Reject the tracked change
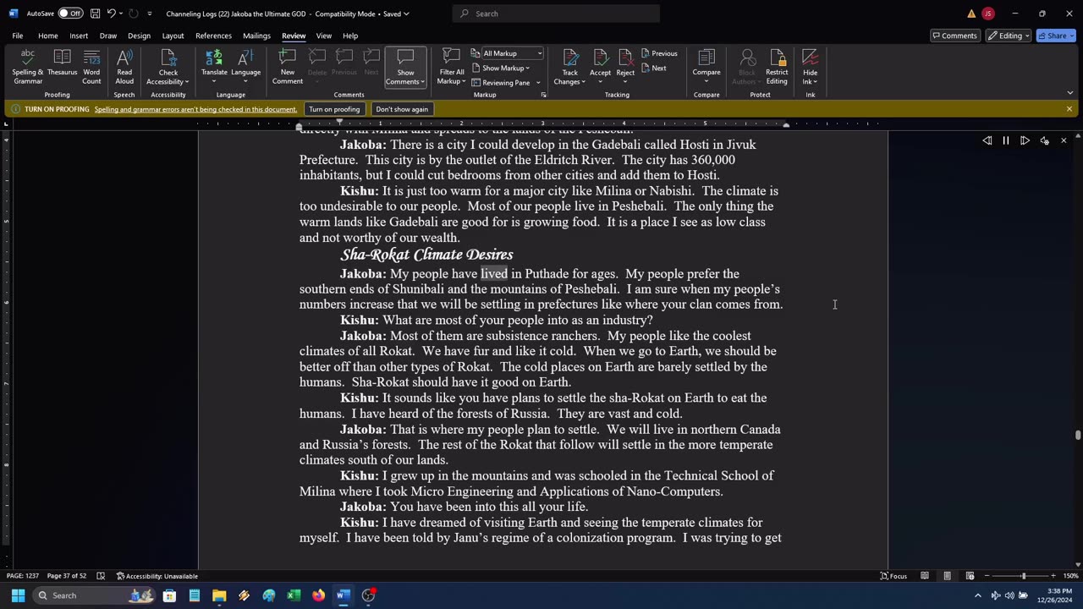Screen dimensions: 1083x609 point(625,63)
